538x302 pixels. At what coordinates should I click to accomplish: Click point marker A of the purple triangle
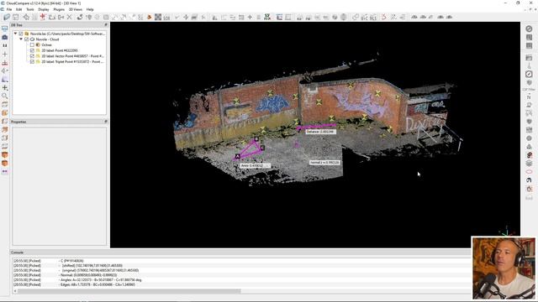point(237,157)
